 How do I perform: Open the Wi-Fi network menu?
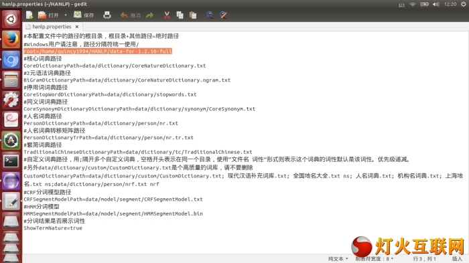tap(413, 4)
